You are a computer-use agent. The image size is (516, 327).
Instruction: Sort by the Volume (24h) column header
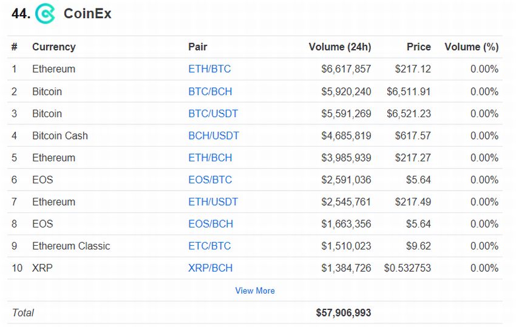pos(340,47)
